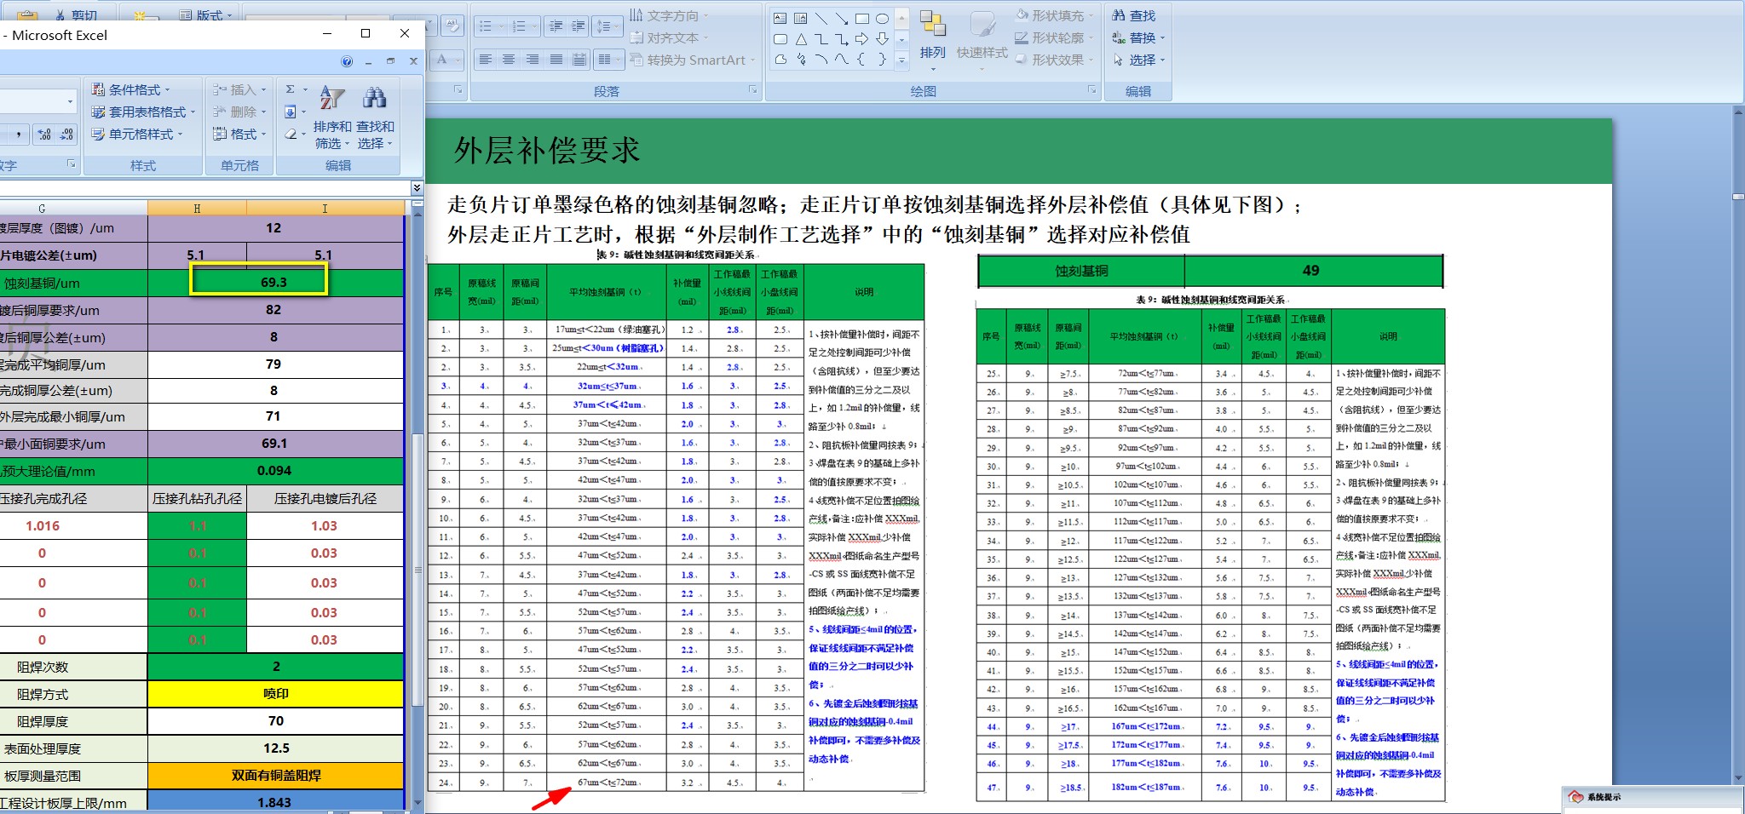Click the increase decimal icon in Excel
This screenshot has width=1745, height=814.
(x=44, y=135)
